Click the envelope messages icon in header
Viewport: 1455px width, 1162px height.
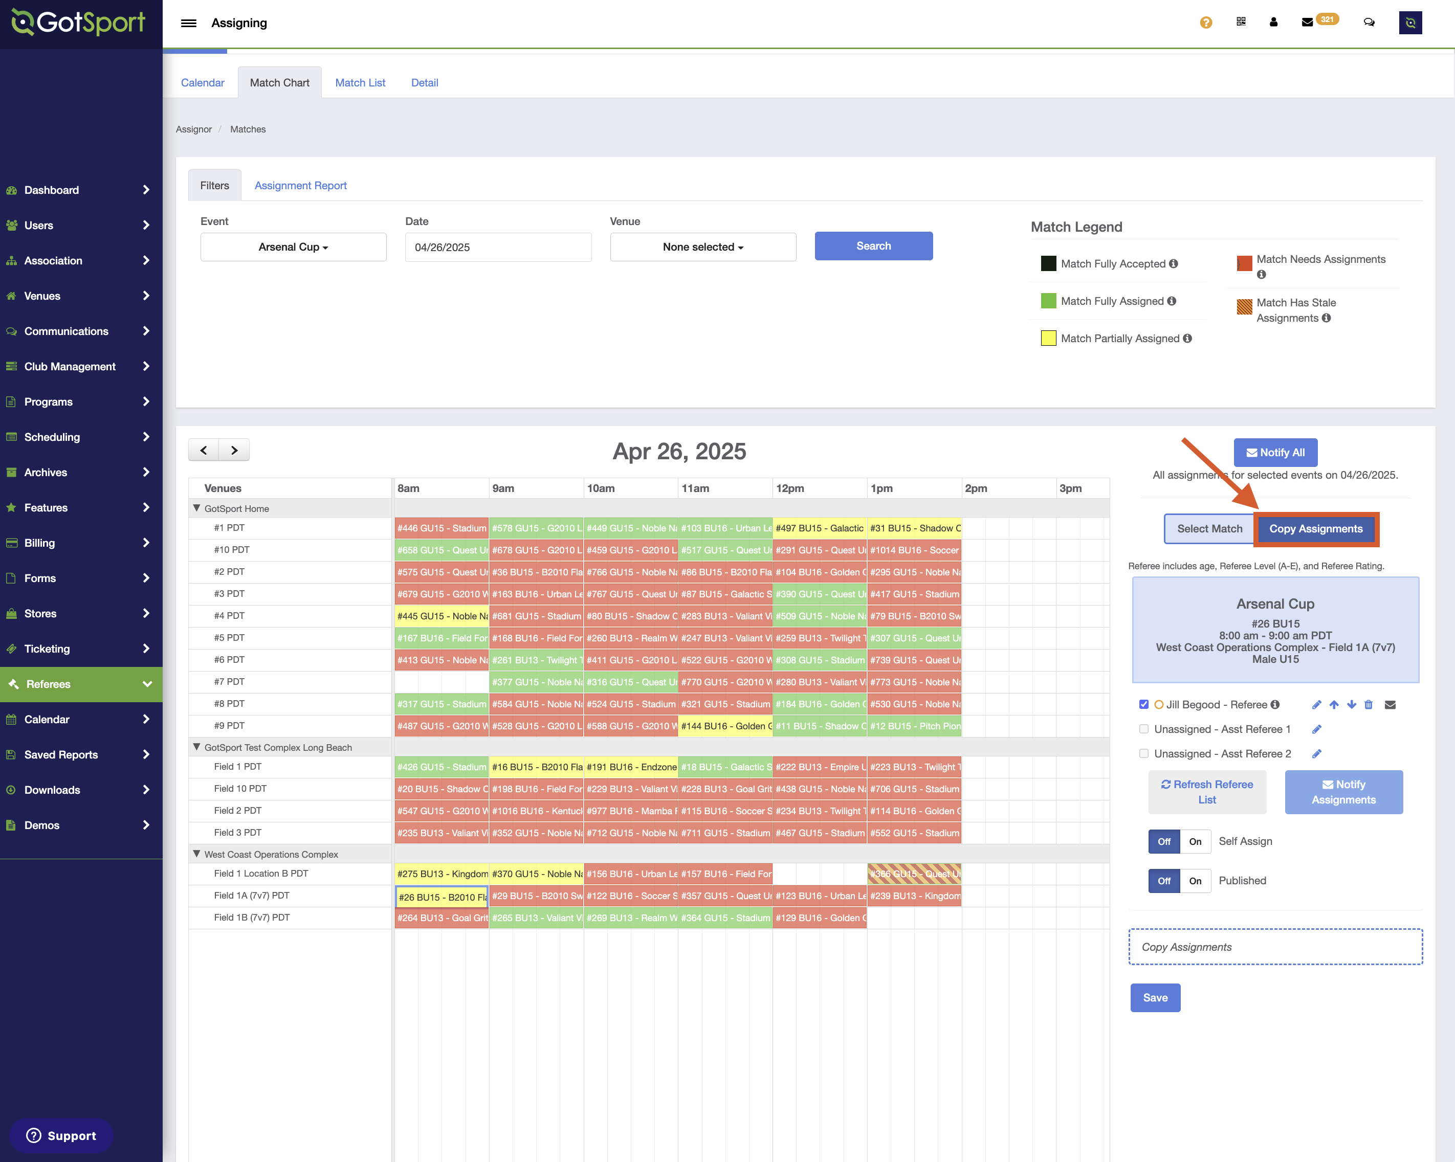1307,23
